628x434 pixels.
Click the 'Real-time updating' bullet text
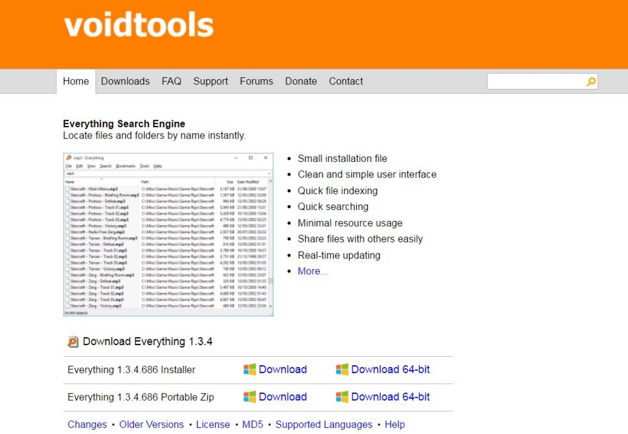coord(339,255)
